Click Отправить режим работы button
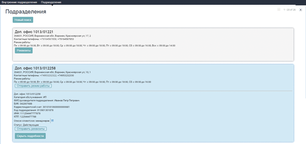This screenshot has height=144, width=306. click(x=33, y=86)
